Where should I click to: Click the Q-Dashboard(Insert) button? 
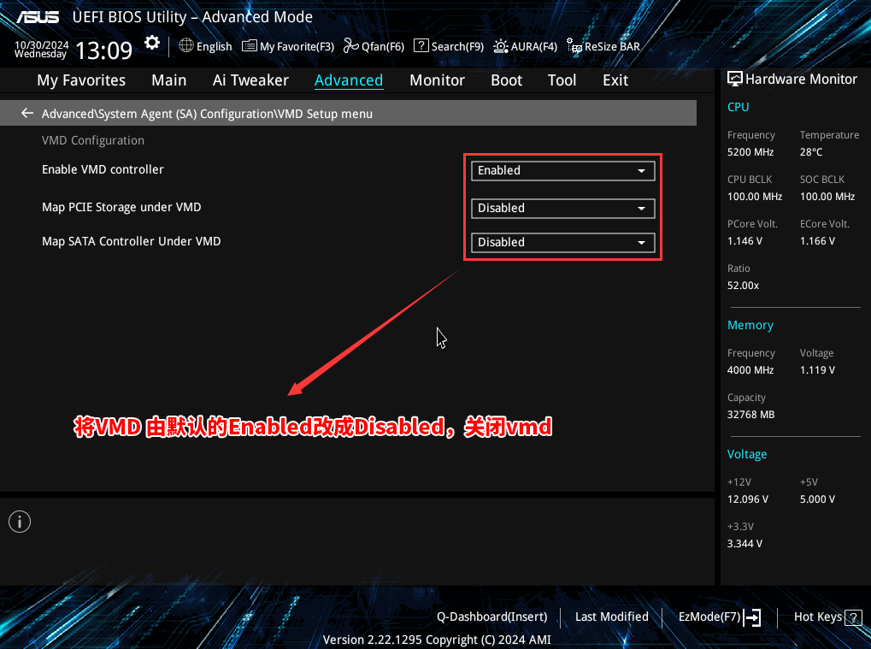(492, 617)
